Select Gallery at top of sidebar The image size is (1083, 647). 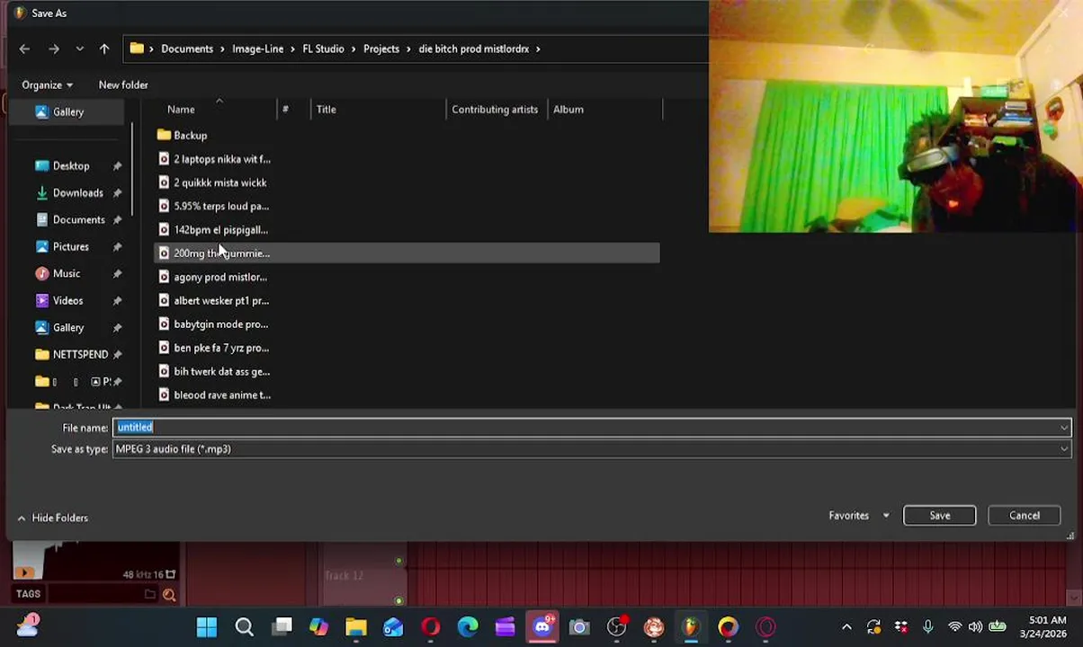(x=68, y=111)
